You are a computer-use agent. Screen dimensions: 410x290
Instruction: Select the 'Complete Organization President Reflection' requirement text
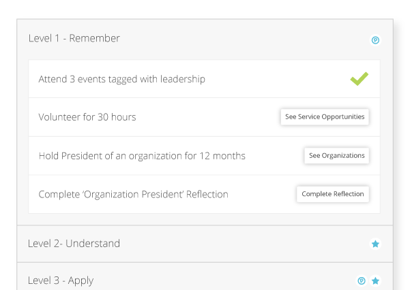pyautogui.click(x=133, y=195)
